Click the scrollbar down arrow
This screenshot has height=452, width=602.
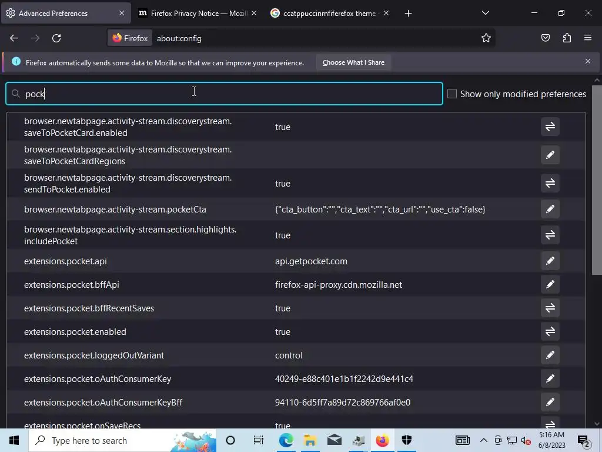click(597, 424)
